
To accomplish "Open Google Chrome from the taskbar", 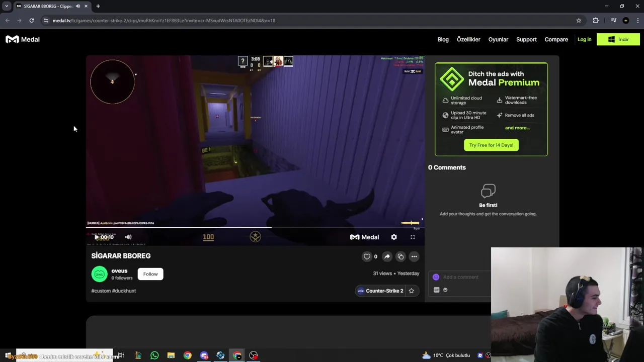I will click(x=188, y=355).
